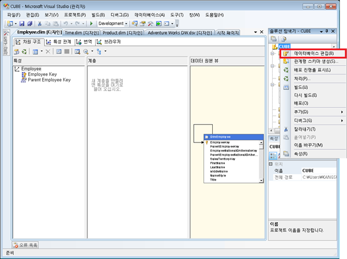Click the DimEmployee table scroll down arrow
Viewport: 347px width, 259px height.
261,181
